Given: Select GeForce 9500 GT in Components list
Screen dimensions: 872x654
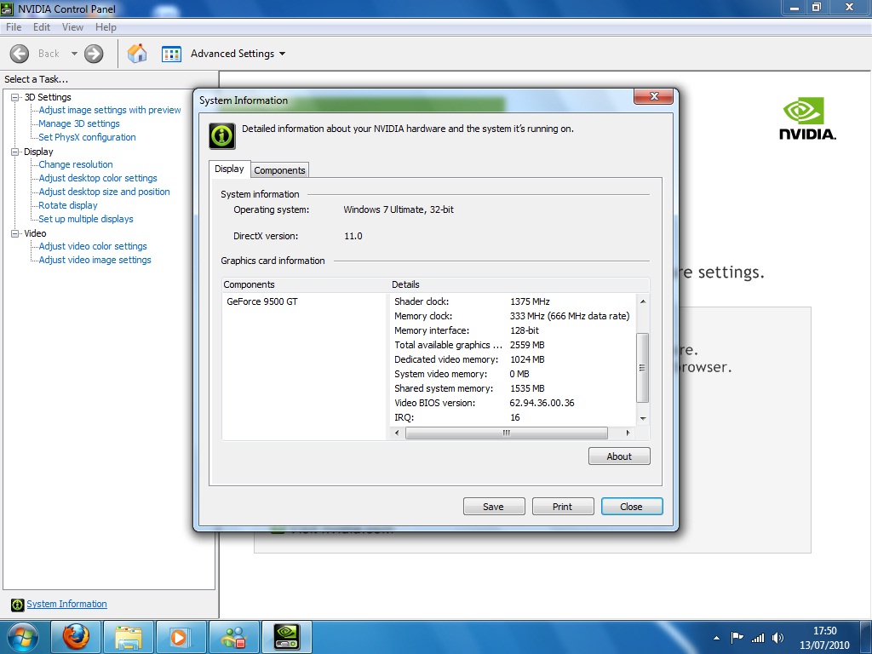Looking at the screenshot, I should click(262, 302).
